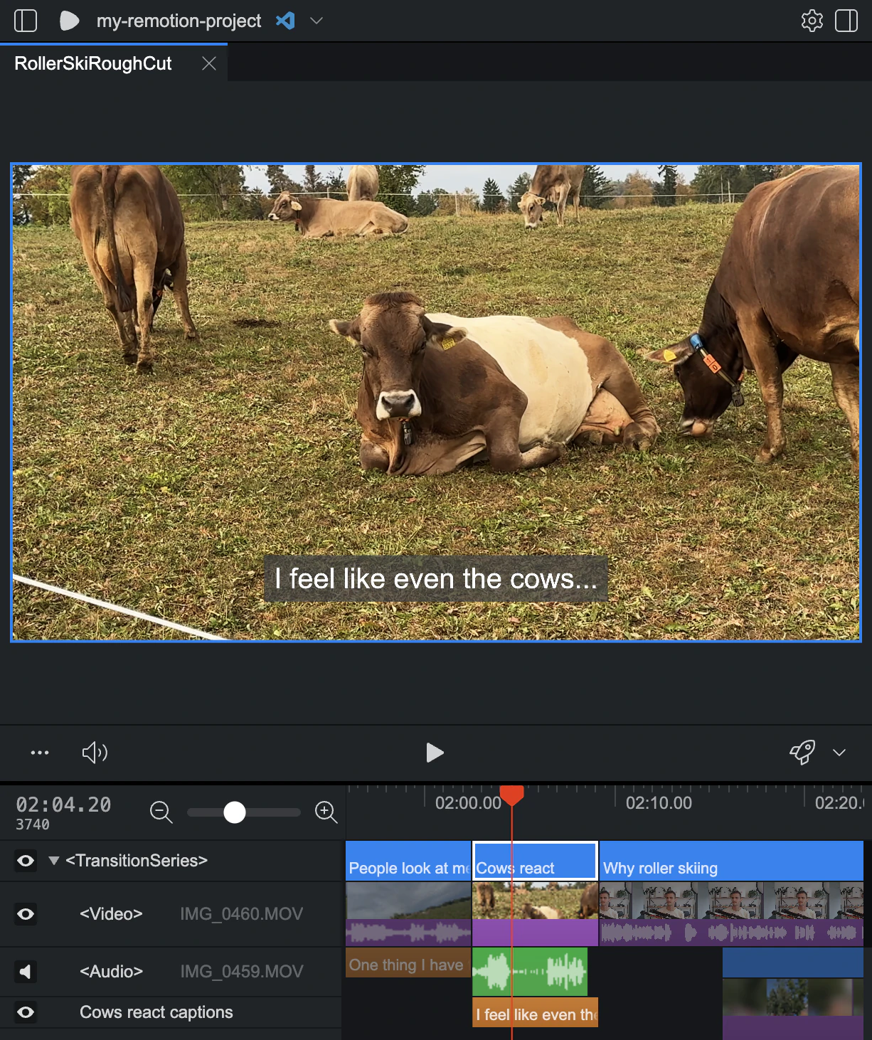Open the settings gear
This screenshot has height=1040, width=872.
coord(812,21)
